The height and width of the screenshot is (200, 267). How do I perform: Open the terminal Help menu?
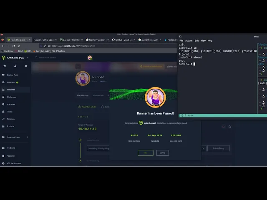[x=210, y=41]
